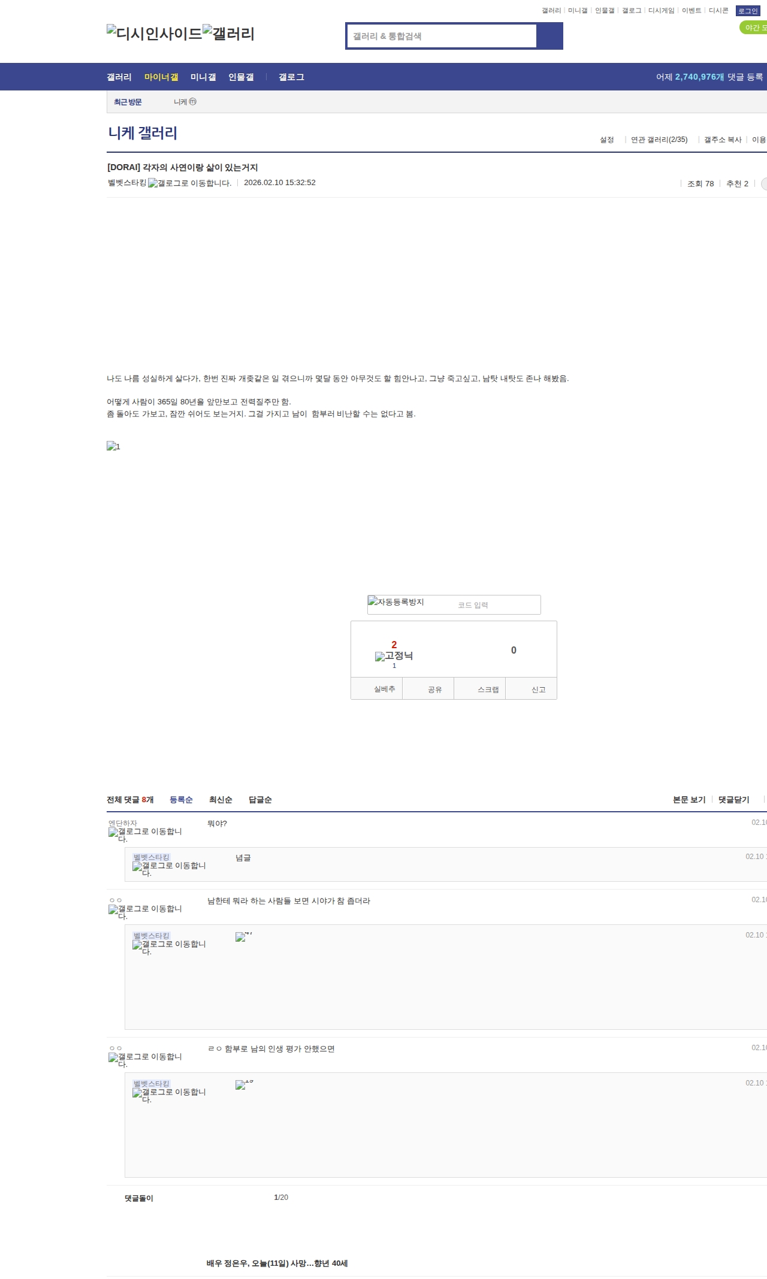
Task: Click the 전체 댓글 8개 label
Action: tap(130, 800)
